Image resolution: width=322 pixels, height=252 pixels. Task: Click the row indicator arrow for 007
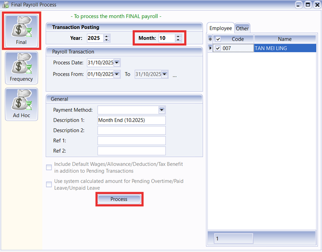coord(210,48)
